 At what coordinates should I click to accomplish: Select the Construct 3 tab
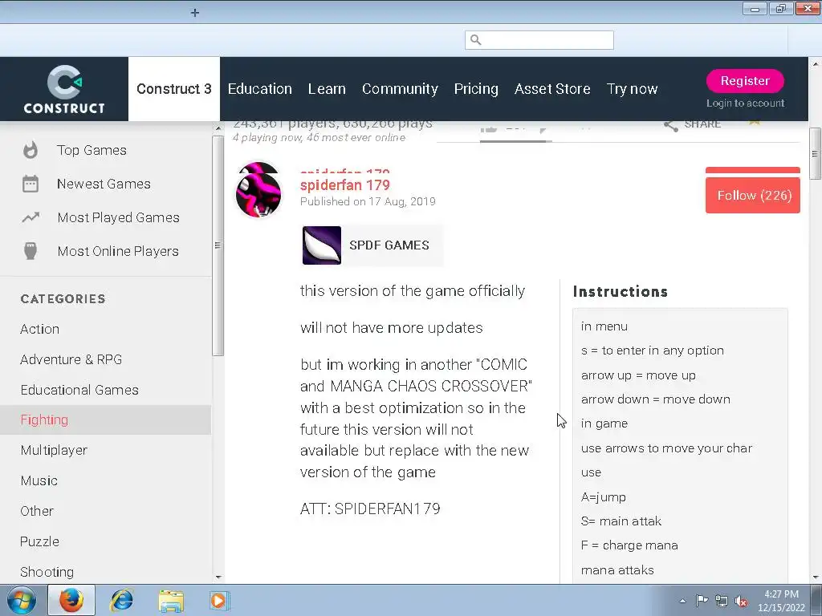click(x=174, y=89)
